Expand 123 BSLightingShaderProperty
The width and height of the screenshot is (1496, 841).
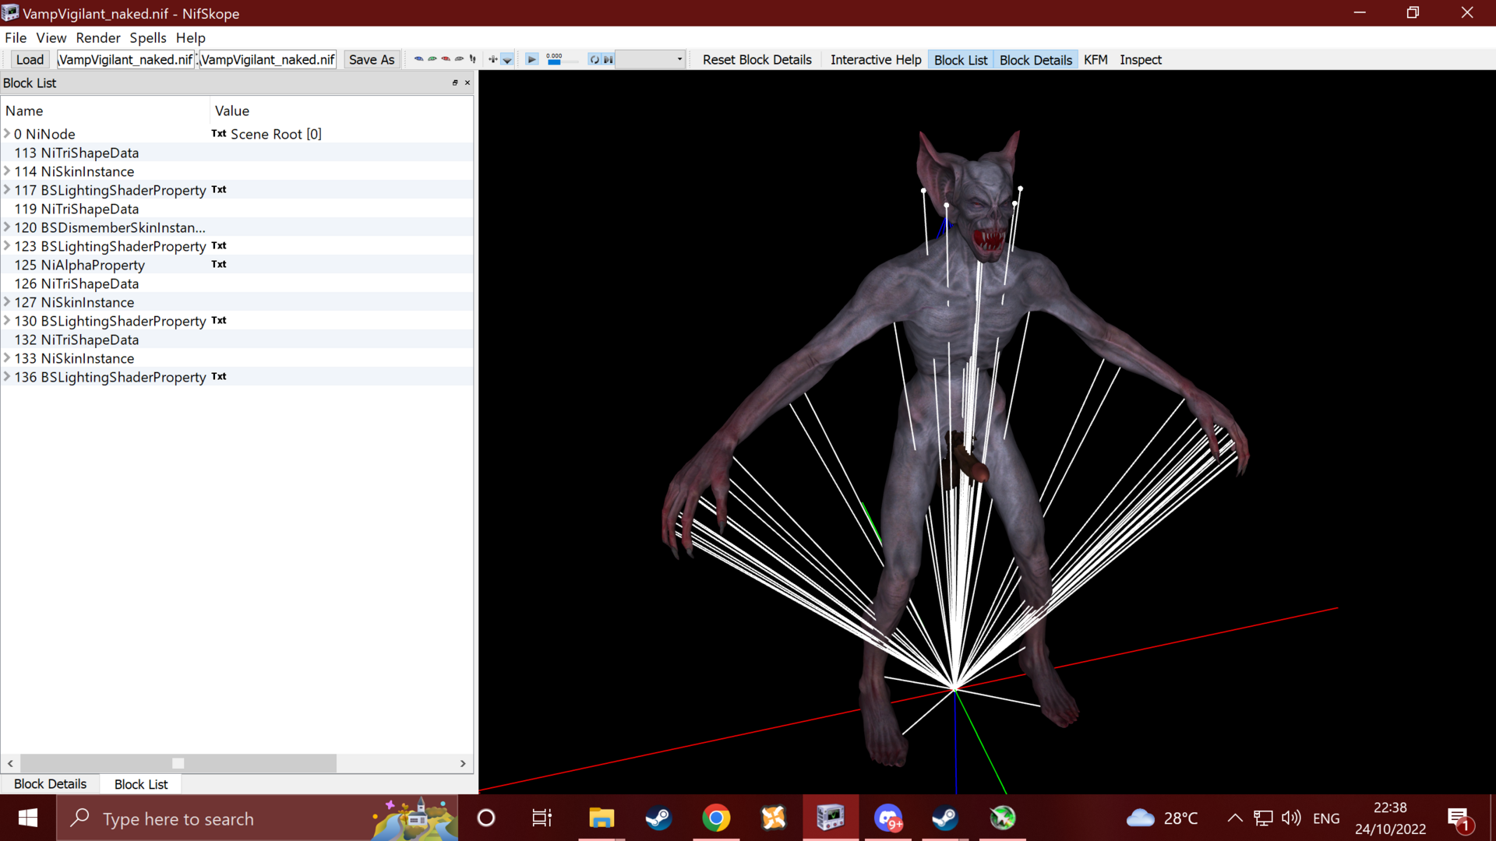[7, 245]
